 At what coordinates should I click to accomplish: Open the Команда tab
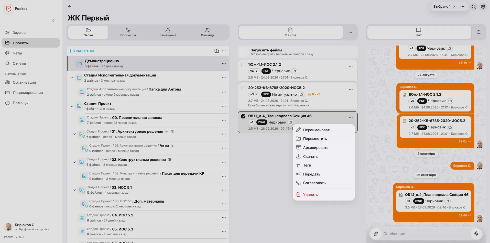(x=208, y=32)
